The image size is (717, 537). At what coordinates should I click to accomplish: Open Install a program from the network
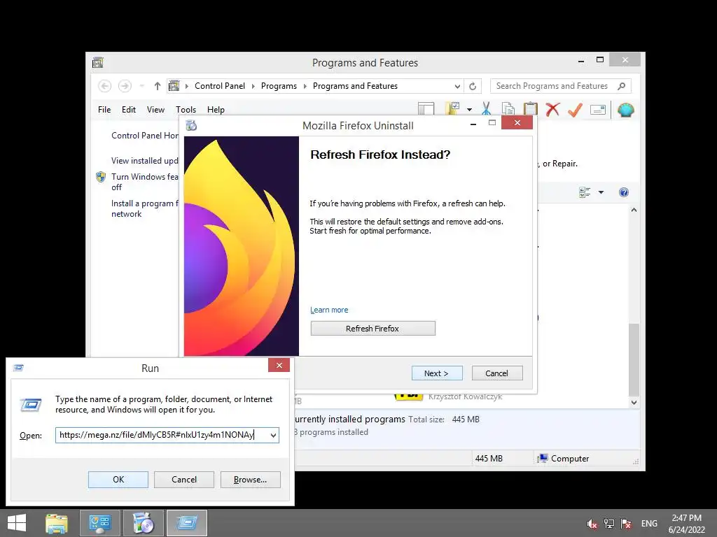144,208
